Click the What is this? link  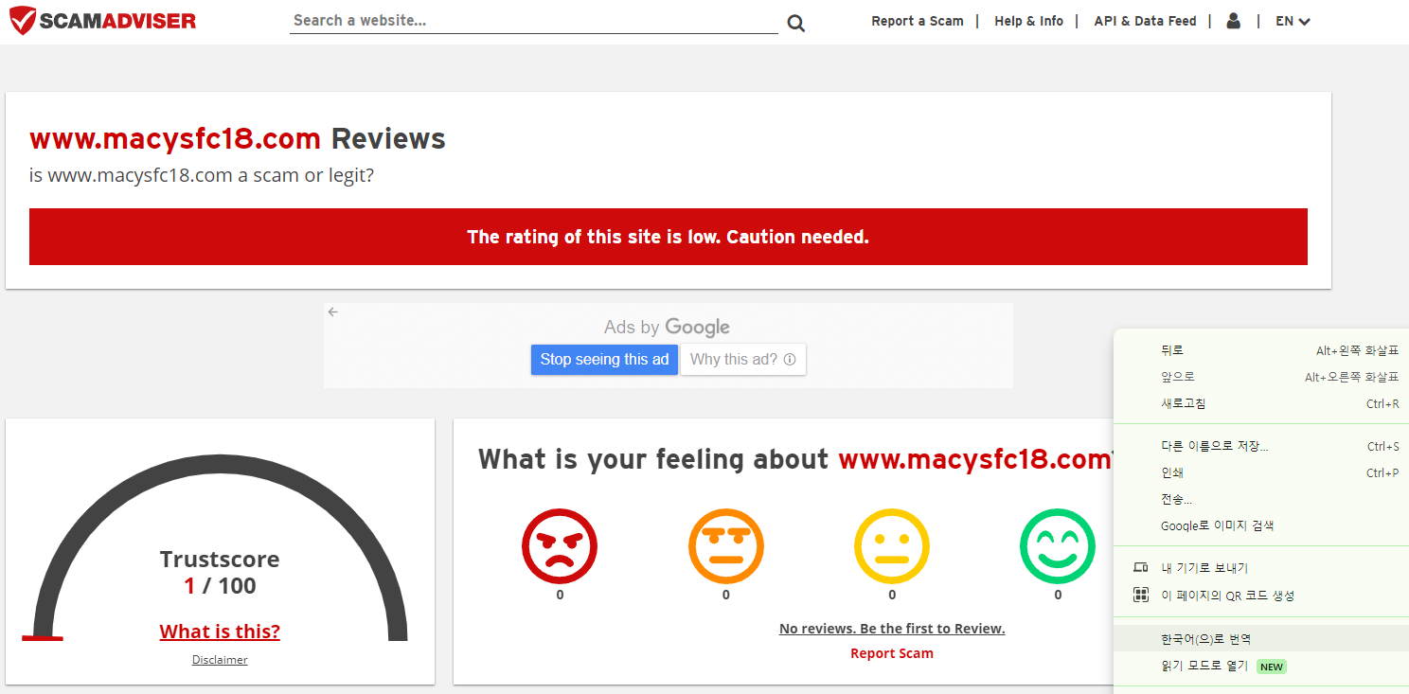tap(220, 632)
